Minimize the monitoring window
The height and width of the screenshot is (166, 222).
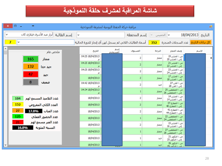[x=21, y=26]
